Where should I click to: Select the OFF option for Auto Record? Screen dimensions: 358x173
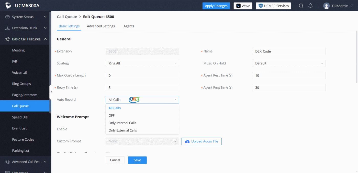coord(111,115)
